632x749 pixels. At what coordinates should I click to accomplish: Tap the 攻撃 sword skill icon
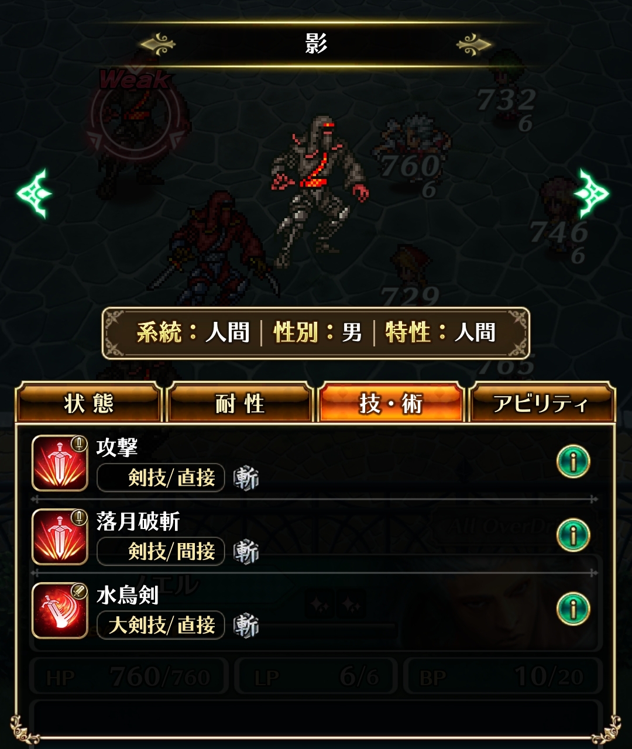pos(60,463)
